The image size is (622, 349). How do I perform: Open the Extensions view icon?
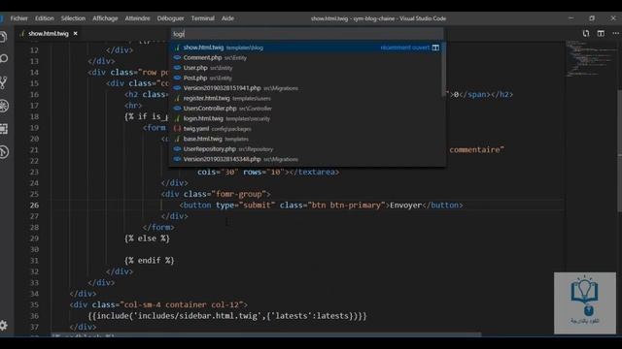[4, 129]
